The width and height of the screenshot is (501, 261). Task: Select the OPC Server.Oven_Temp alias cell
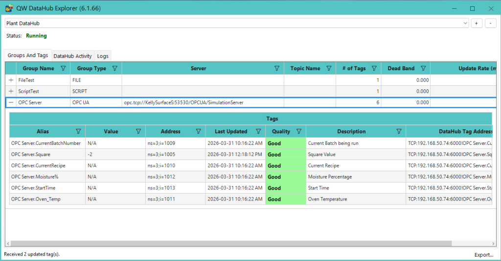pyautogui.click(x=47, y=199)
